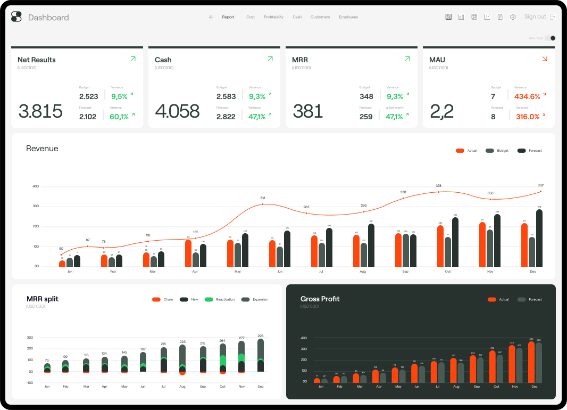Open the Customers tab
The width and height of the screenshot is (567, 410).
(x=320, y=17)
